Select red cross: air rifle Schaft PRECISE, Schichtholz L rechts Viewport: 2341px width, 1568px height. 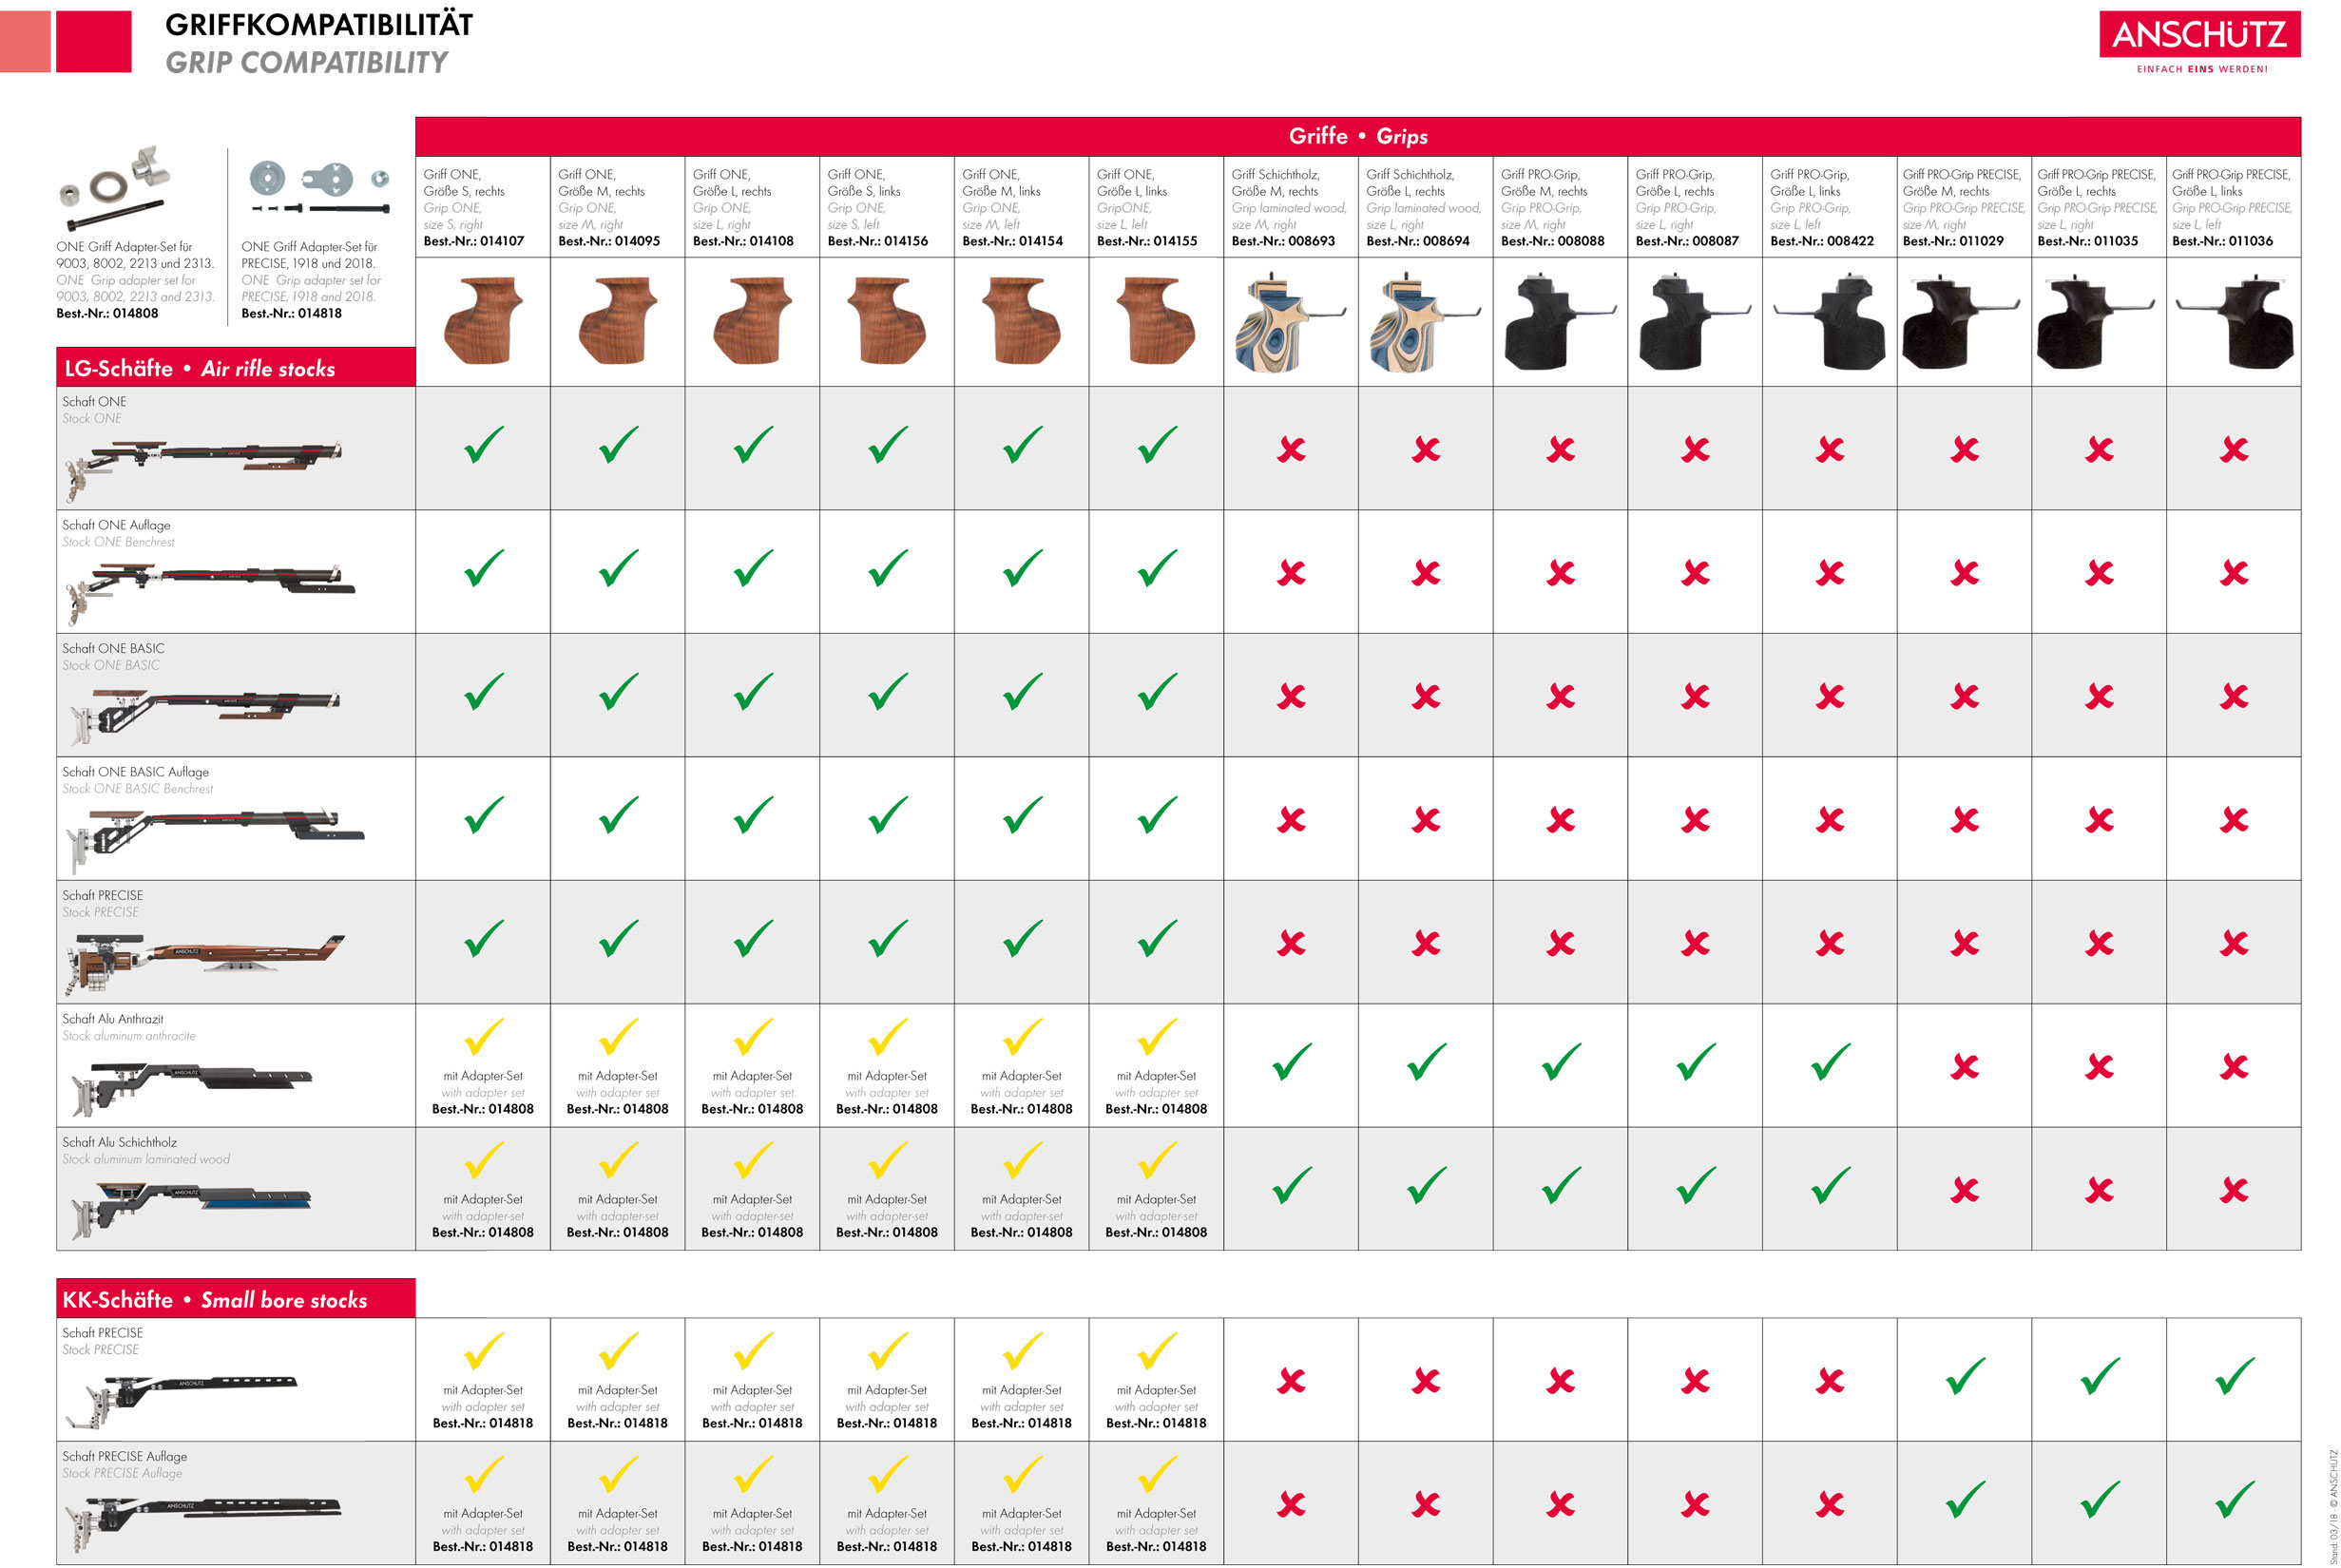point(1426,943)
